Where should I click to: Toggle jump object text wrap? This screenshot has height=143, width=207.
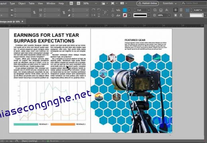coord(181,15)
